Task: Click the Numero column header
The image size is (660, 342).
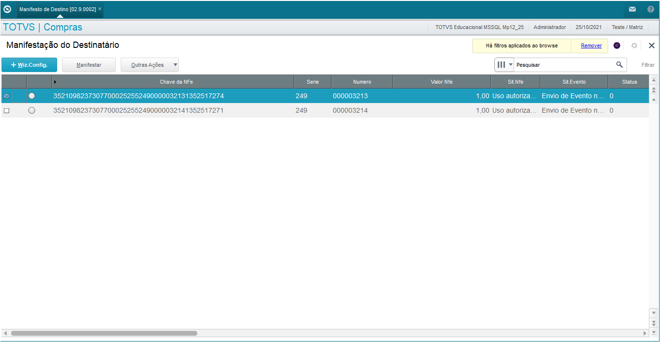Action: 362,82
